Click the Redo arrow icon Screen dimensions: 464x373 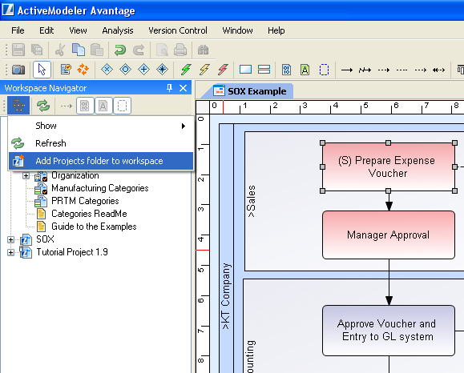click(x=139, y=50)
